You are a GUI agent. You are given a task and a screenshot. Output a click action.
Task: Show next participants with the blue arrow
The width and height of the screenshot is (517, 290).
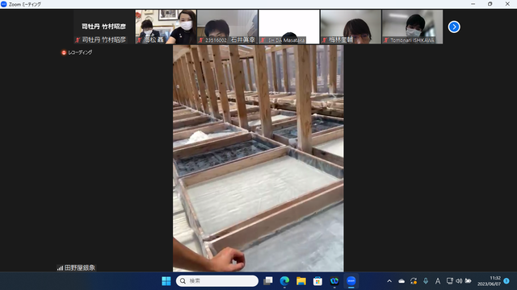pyautogui.click(x=454, y=27)
